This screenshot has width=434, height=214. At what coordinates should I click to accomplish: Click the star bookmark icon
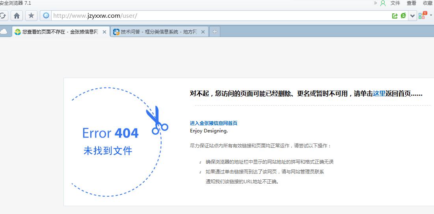tap(31, 16)
